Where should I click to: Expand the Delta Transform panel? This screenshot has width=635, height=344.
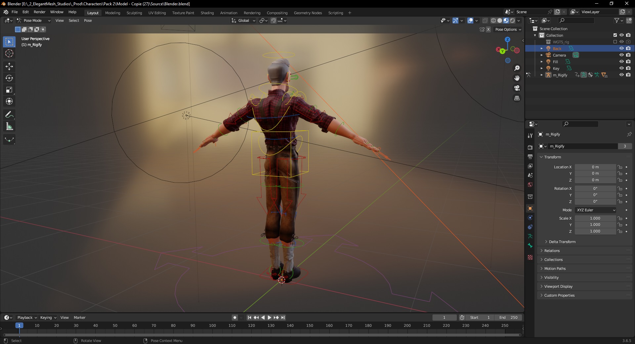[x=562, y=242]
